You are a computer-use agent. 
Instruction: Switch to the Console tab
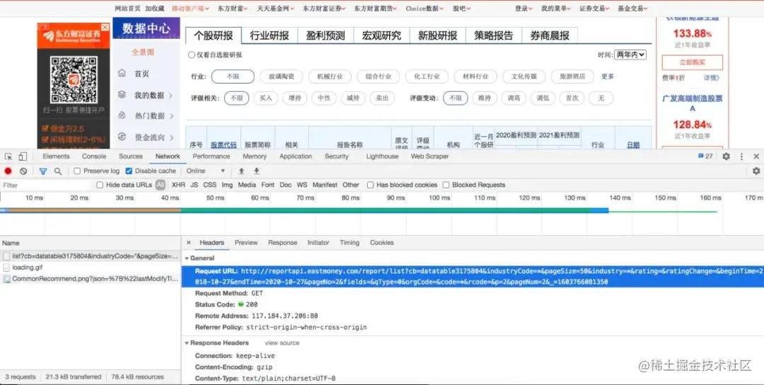tap(94, 156)
